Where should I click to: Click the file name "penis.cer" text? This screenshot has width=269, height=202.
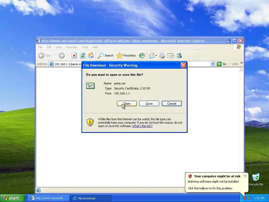[120, 83]
